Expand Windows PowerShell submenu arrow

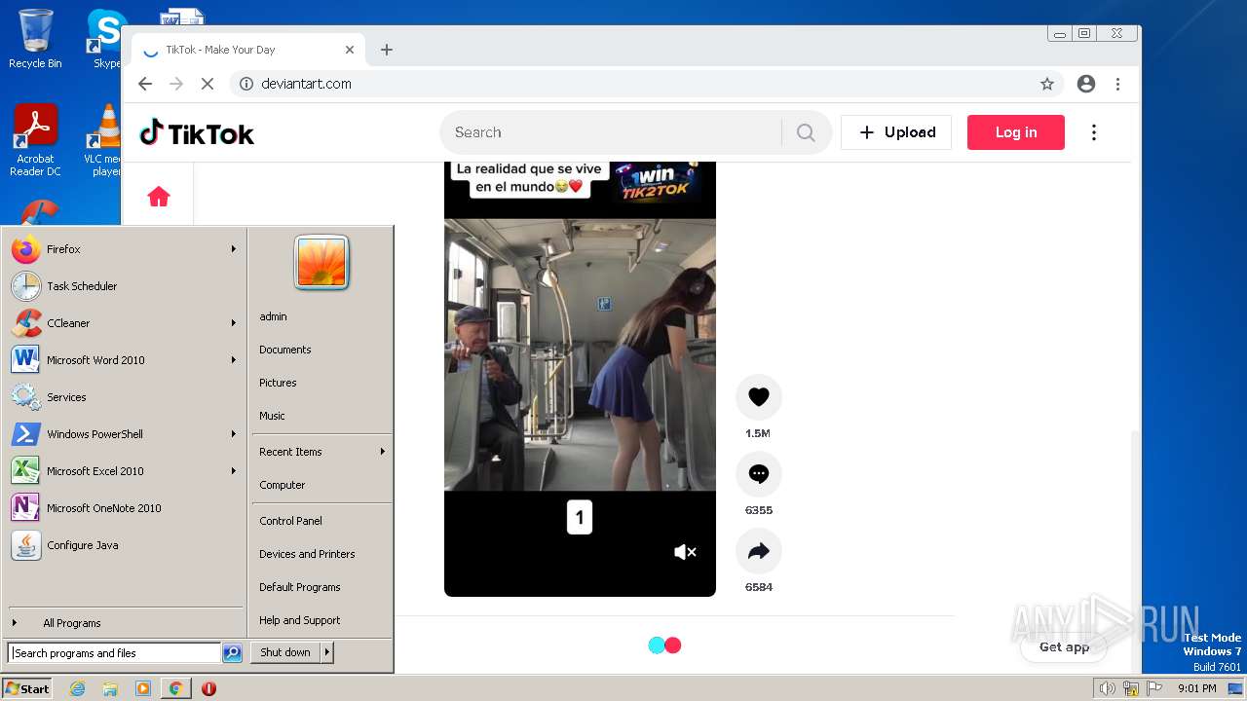point(234,434)
